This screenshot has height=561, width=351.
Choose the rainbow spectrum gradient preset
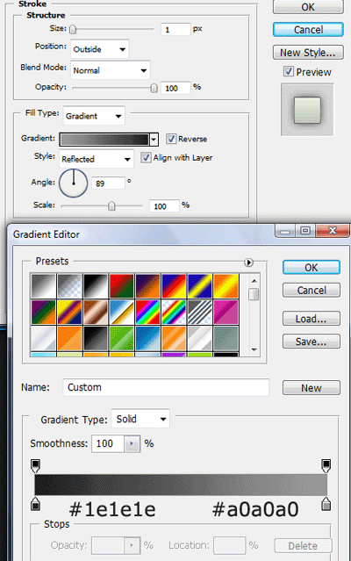pos(147,312)
